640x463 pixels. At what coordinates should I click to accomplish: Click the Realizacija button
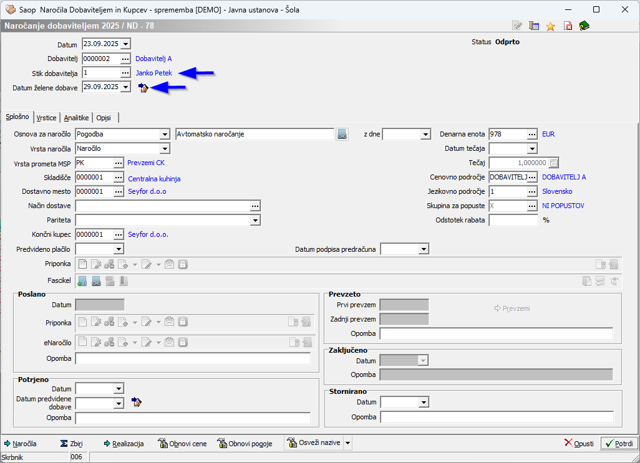tap(124, 444)
